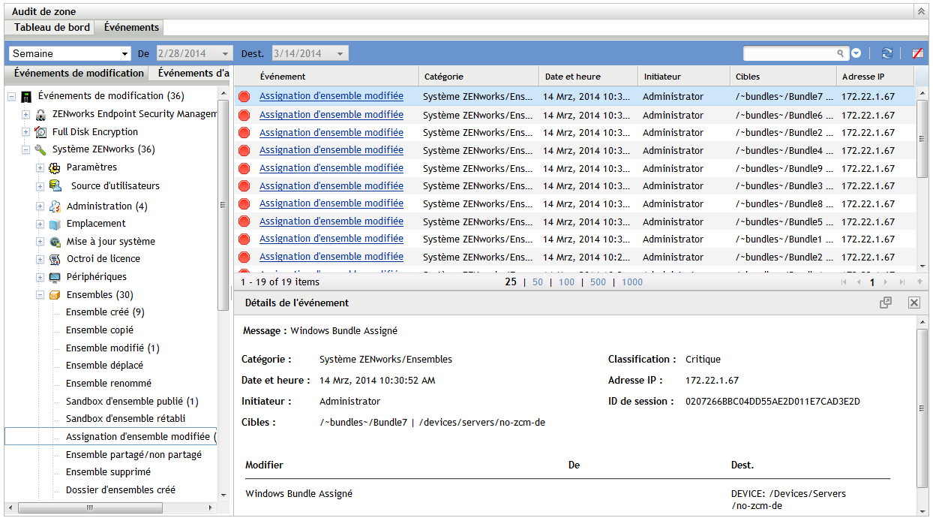Viewport: 933px width, 521px height.
Task: Switch to the Tableau de bord tab
Action: pos(52,28)
